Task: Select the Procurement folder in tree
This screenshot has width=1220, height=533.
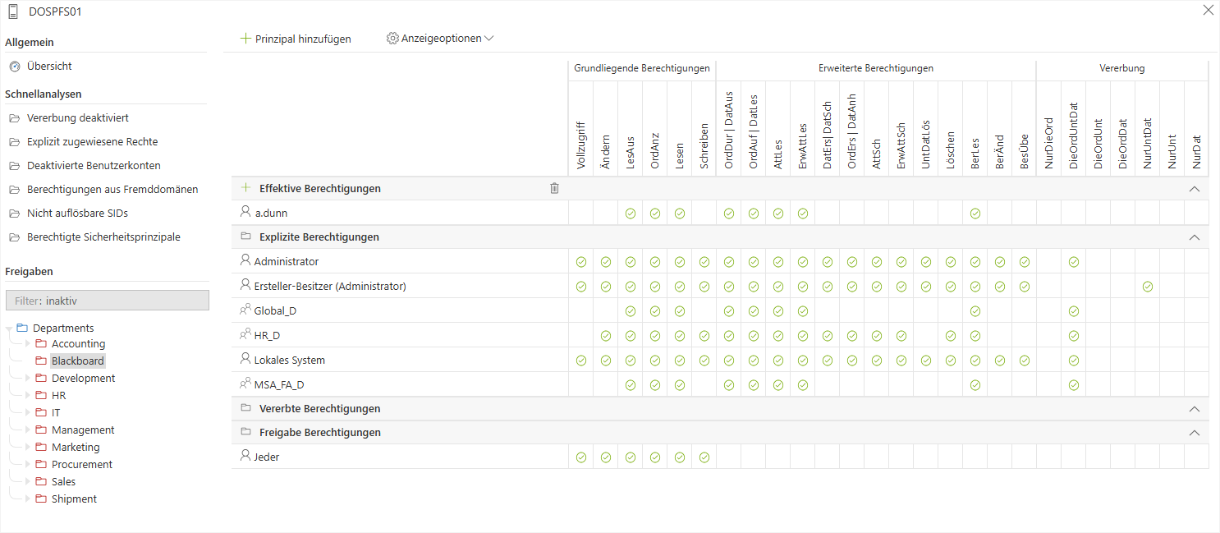Action: pos(82,464)
